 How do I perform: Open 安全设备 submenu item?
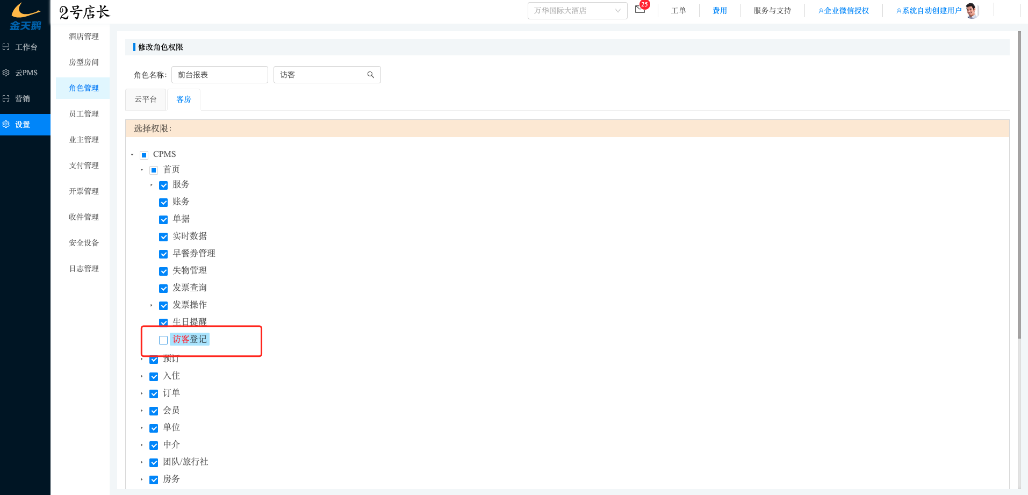click(x=84, y=243)
